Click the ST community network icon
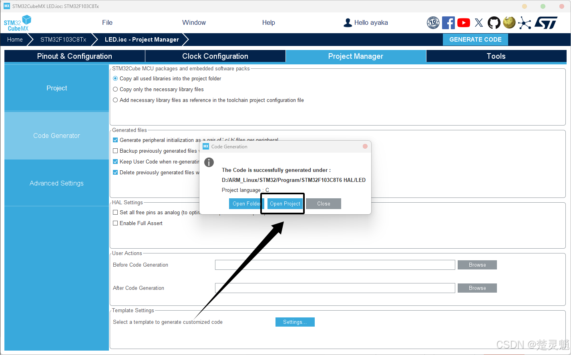 point(525,23)
